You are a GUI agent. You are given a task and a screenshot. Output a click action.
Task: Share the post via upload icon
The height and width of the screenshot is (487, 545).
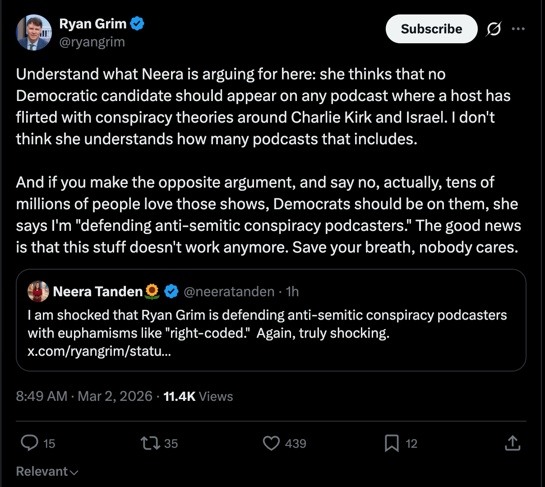click(x=513, y=443)
